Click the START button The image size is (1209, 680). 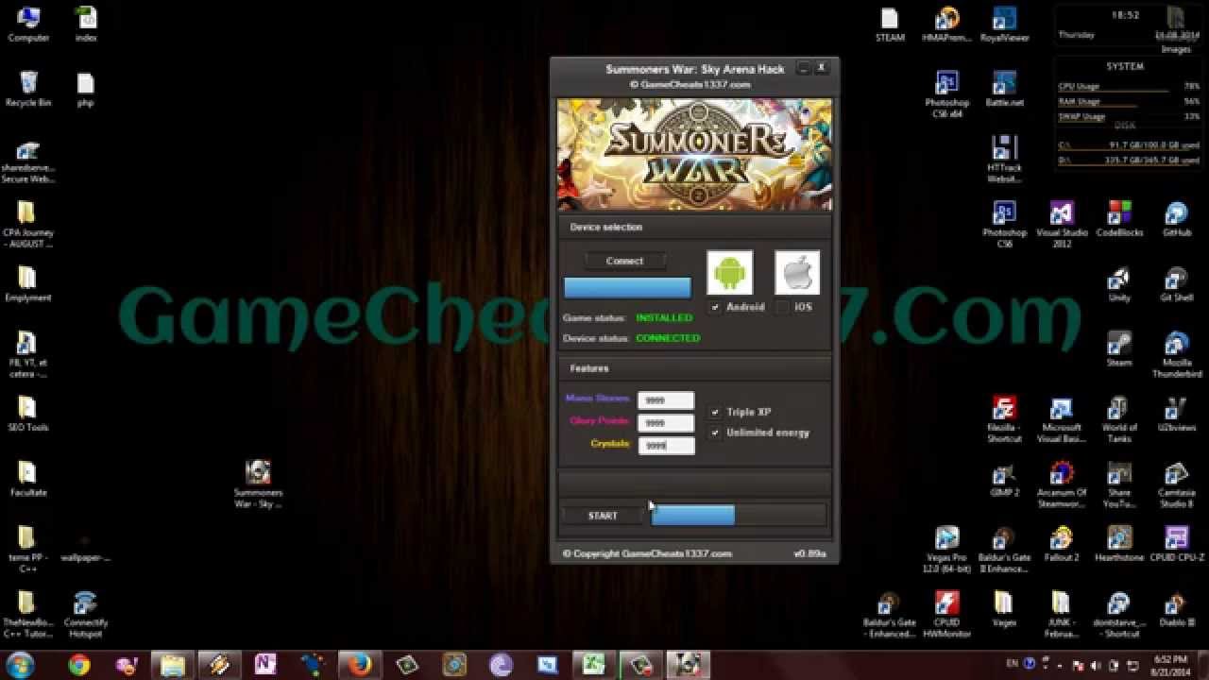click(x=603, y=516)
